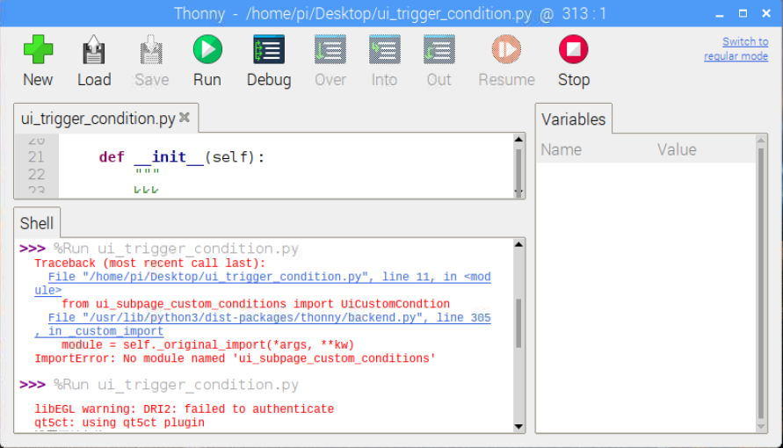Start Debug mode
Viewport: 783px width, 448px height.
click(x=269, y=49)
